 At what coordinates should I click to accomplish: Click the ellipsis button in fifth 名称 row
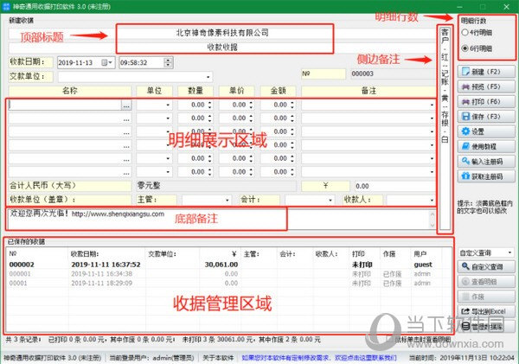click(126, 159)
